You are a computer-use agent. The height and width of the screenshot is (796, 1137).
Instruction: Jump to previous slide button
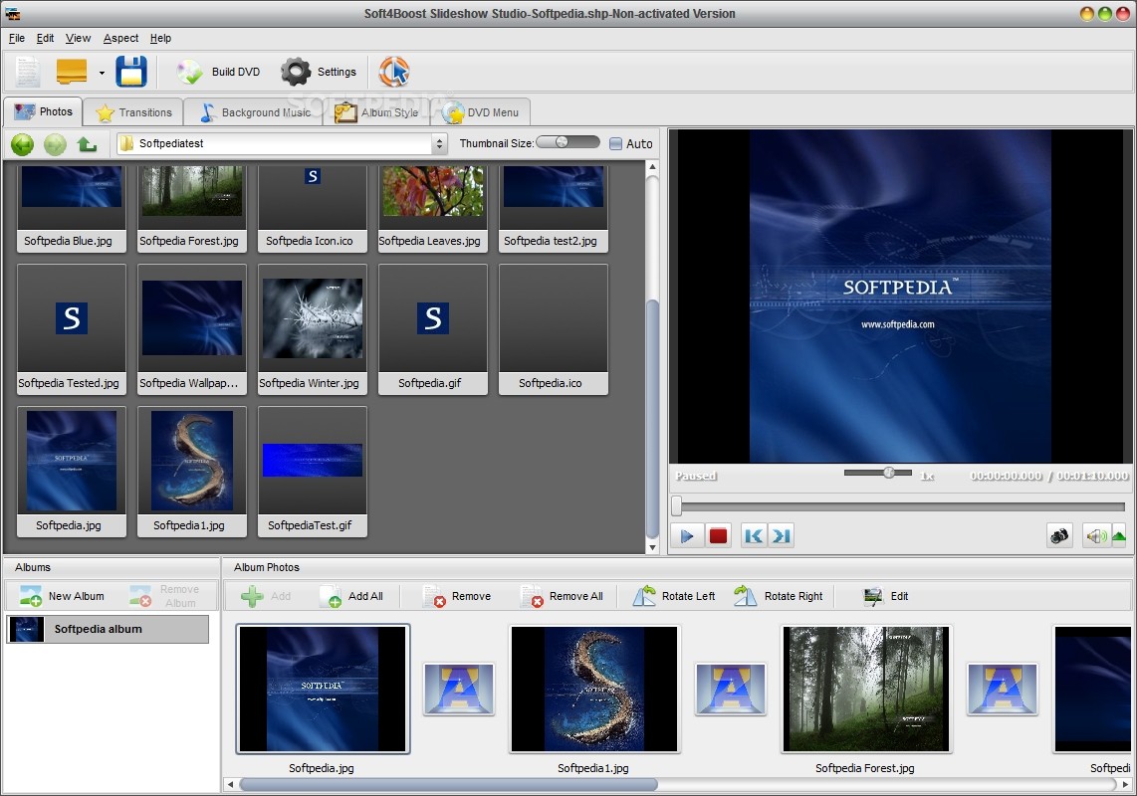[754, 535]
